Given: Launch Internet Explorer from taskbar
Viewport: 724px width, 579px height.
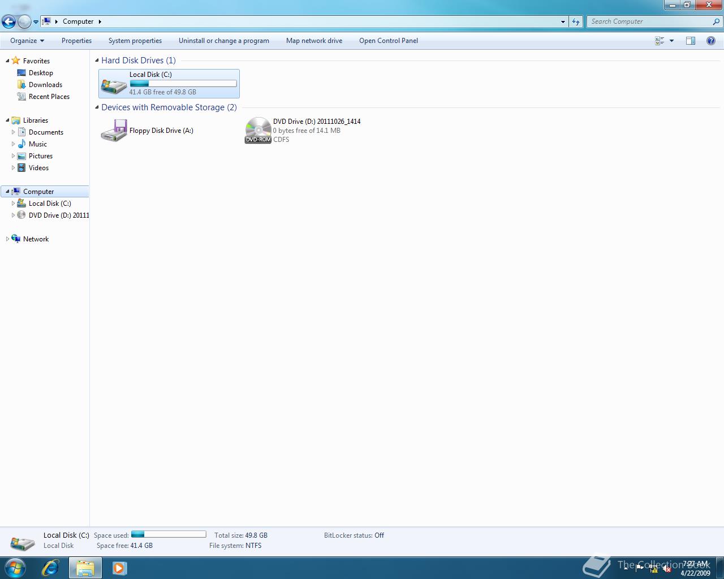Looking at the screenshot, I should [x=50, y=568].
